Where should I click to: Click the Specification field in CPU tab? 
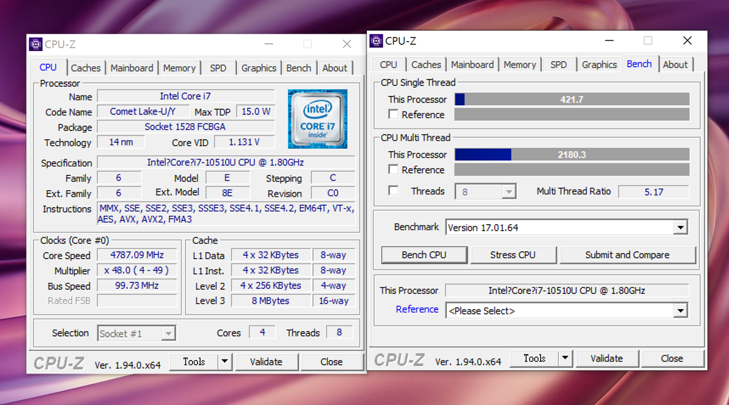click(226, 163)
